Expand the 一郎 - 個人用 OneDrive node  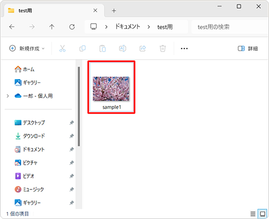click(8, 96)
